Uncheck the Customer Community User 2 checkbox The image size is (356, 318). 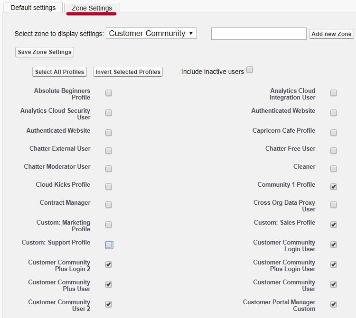coord(109,304)
